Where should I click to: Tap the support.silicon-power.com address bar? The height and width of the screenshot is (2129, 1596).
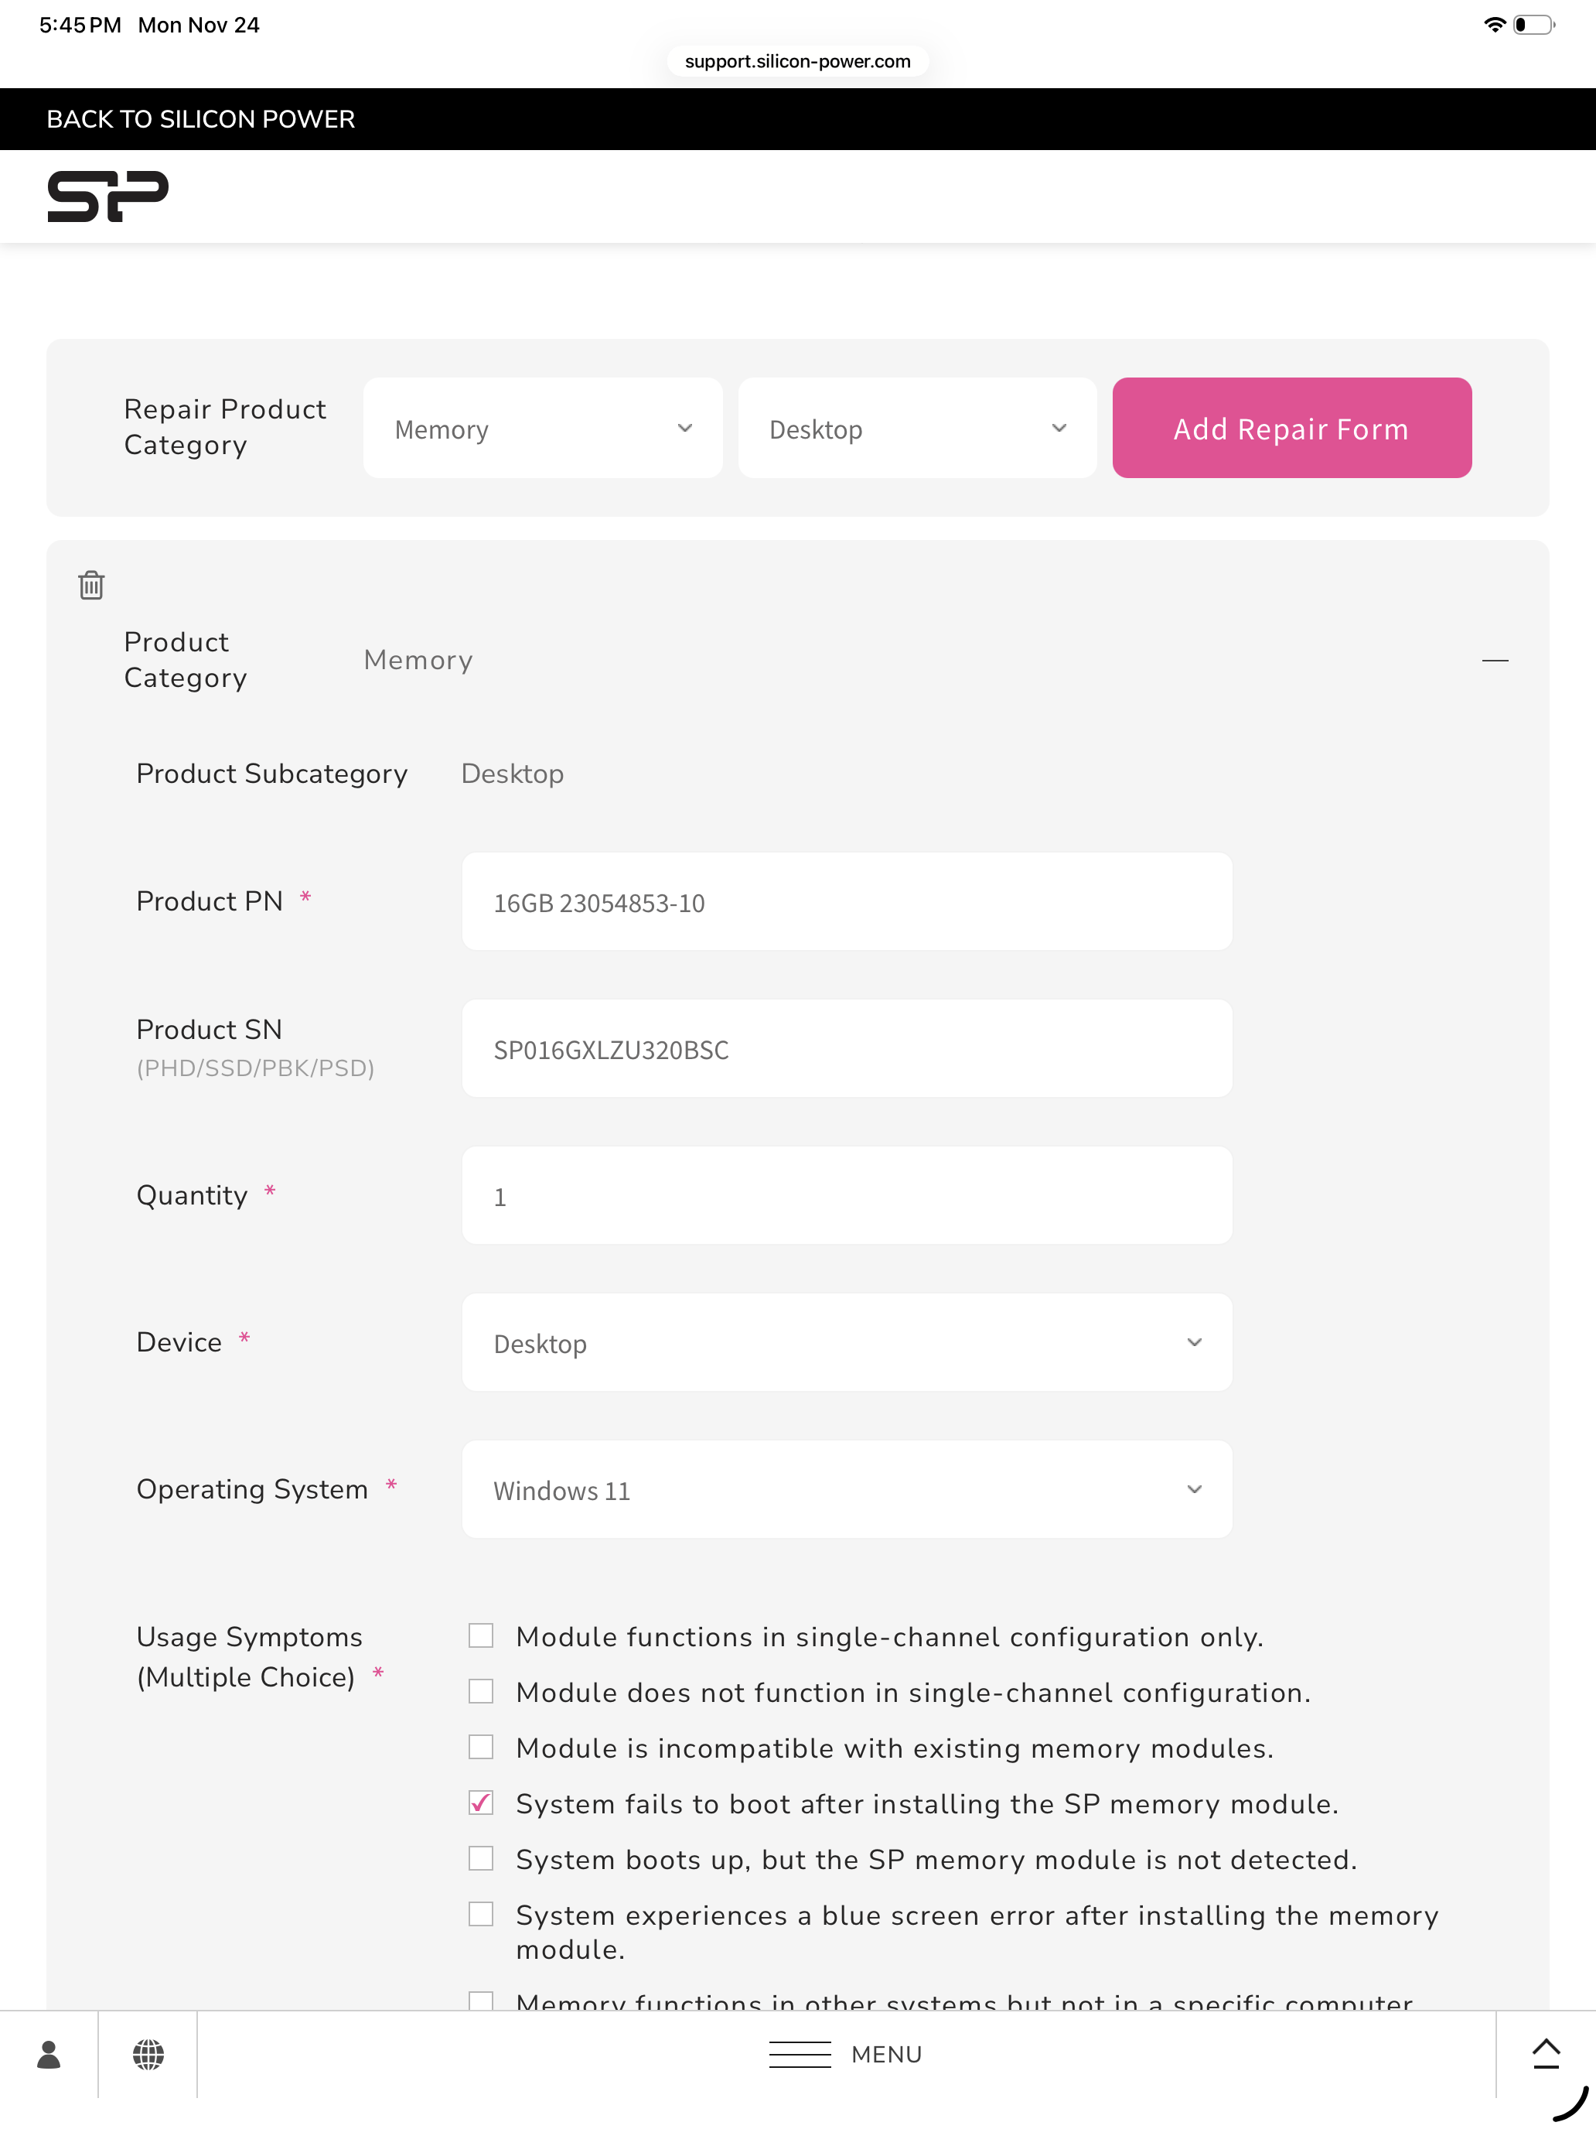pos(797,62)
